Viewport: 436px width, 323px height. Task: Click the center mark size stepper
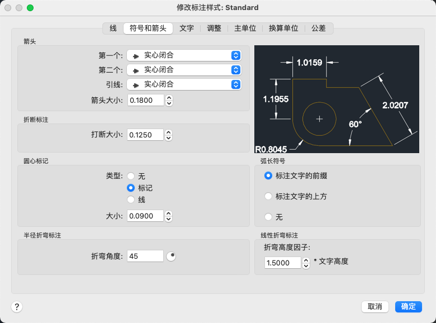pos(168,216)
